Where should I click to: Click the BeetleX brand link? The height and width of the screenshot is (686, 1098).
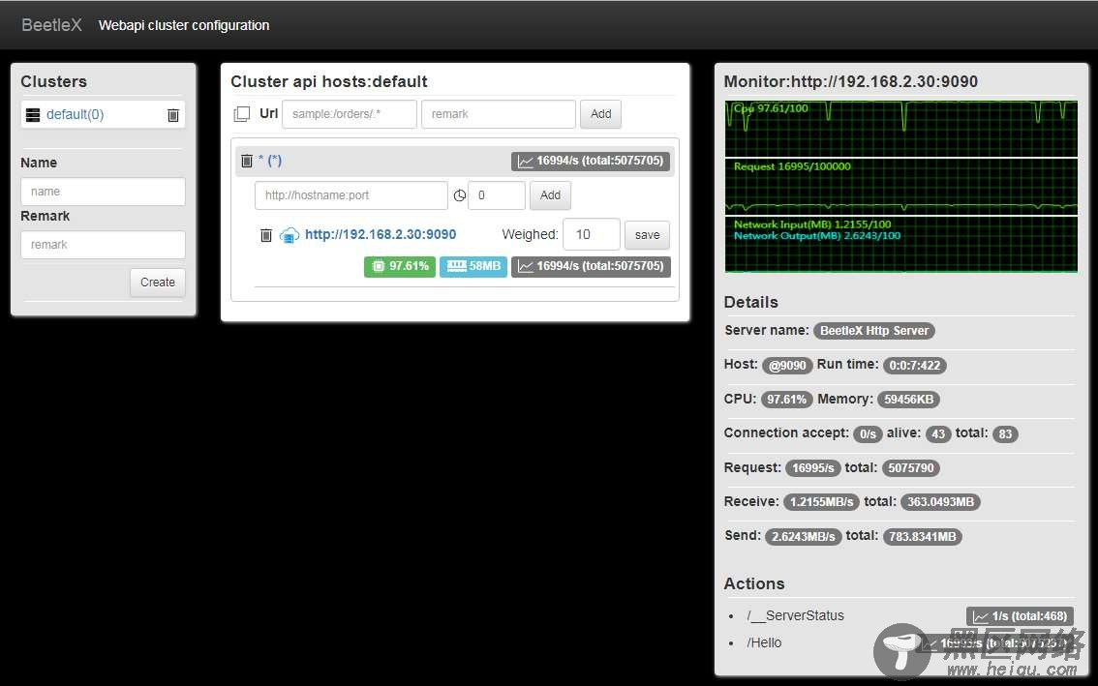tap(52, 25)
